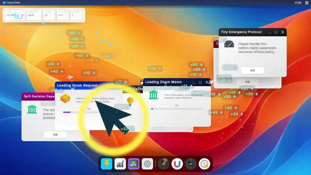
Task: Click the gauge icon in Tiny Emergency Protocol
Action: (x=229, y=44)
